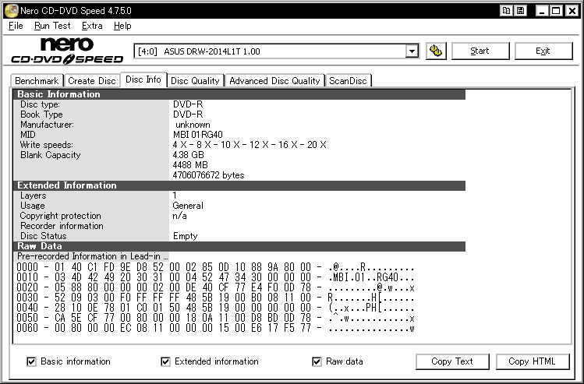Click the Usage value General
The image size is (584, 384).
188,206
